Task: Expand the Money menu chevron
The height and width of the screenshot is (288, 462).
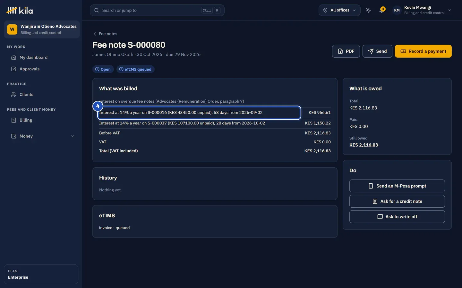Action: coord(73,136)
